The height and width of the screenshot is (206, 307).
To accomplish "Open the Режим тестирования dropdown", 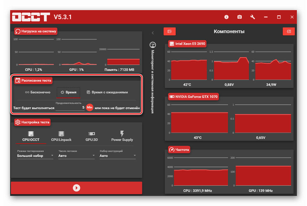I will (35, 156).
